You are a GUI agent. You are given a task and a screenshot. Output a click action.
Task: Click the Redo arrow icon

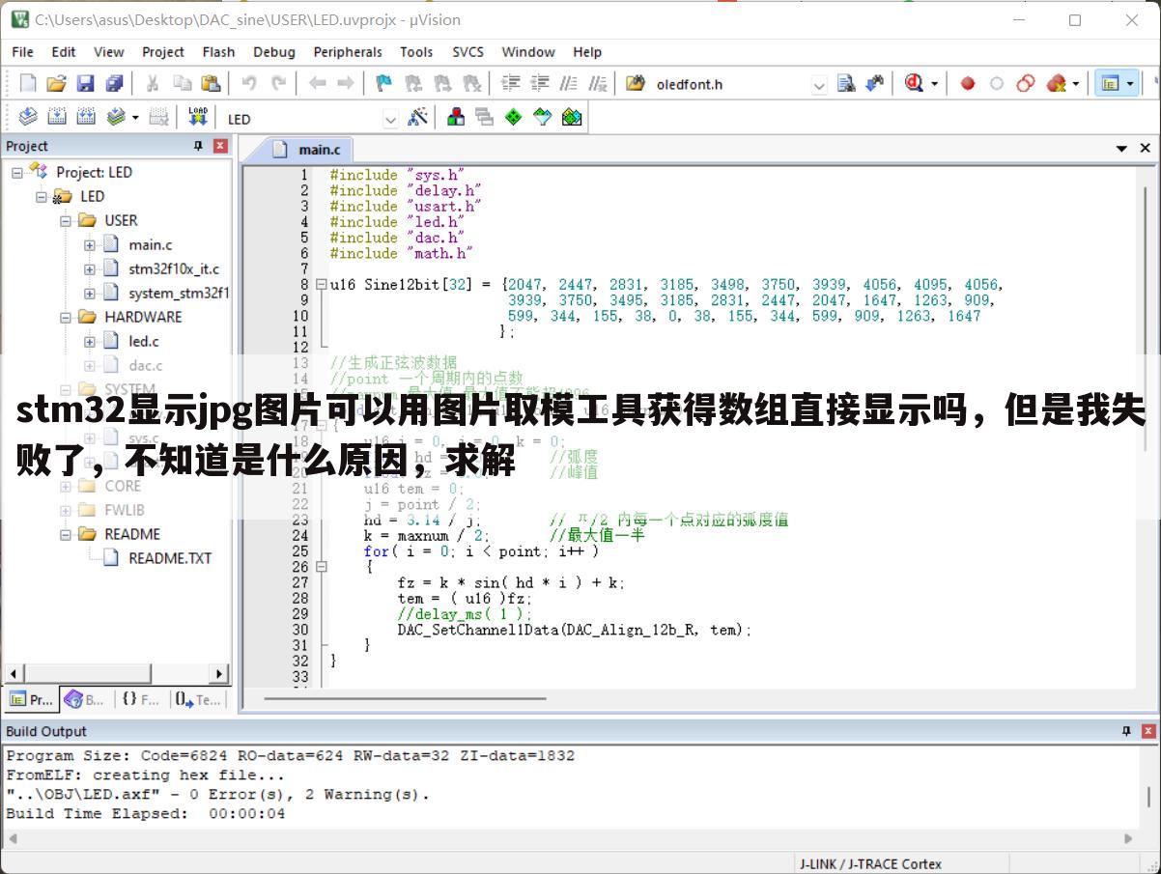pyautogui.click(x=278, y=84)
